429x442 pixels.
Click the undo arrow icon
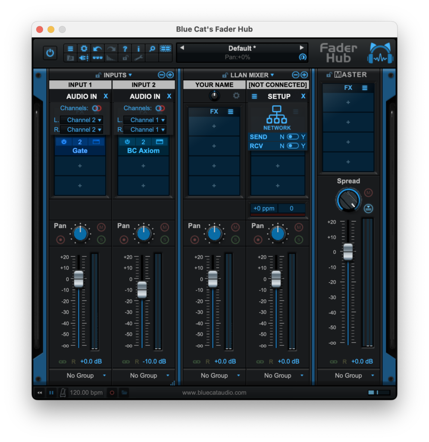point(97,49)
